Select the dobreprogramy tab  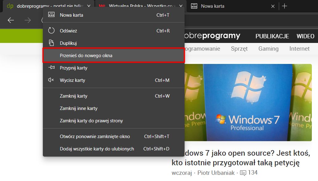(x=48, y=6)
